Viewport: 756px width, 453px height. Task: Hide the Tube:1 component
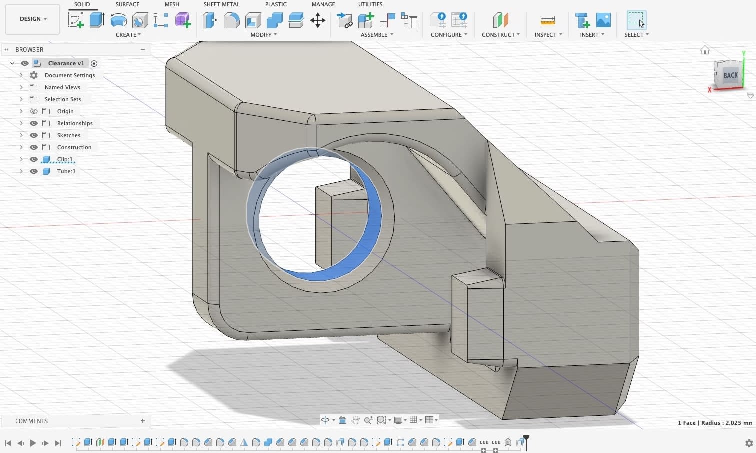34,171
